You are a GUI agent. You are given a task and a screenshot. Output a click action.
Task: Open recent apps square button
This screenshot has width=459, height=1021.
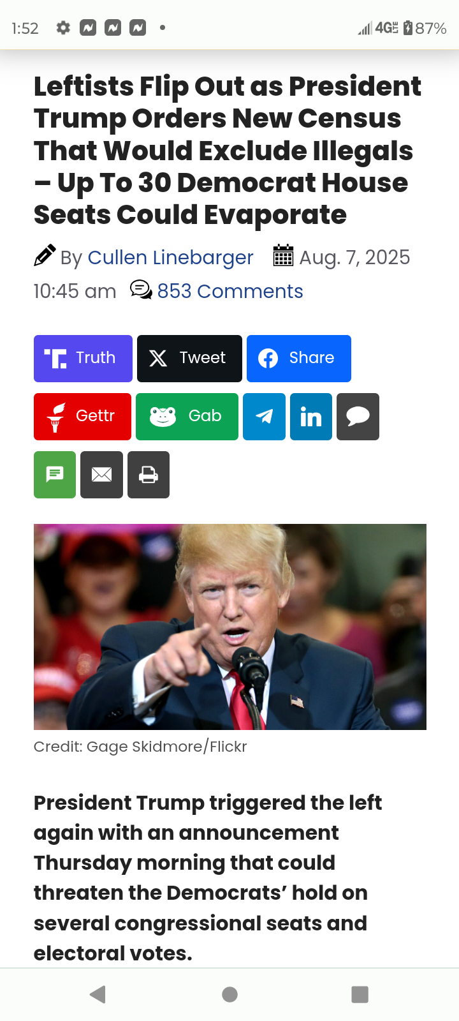pyautogui.click(x=360, y=994)
